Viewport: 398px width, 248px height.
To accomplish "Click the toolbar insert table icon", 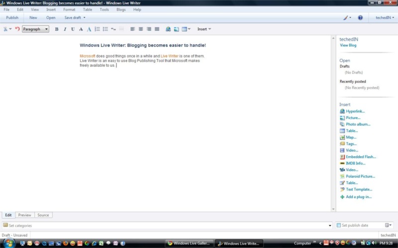I will tap(184, 29).
